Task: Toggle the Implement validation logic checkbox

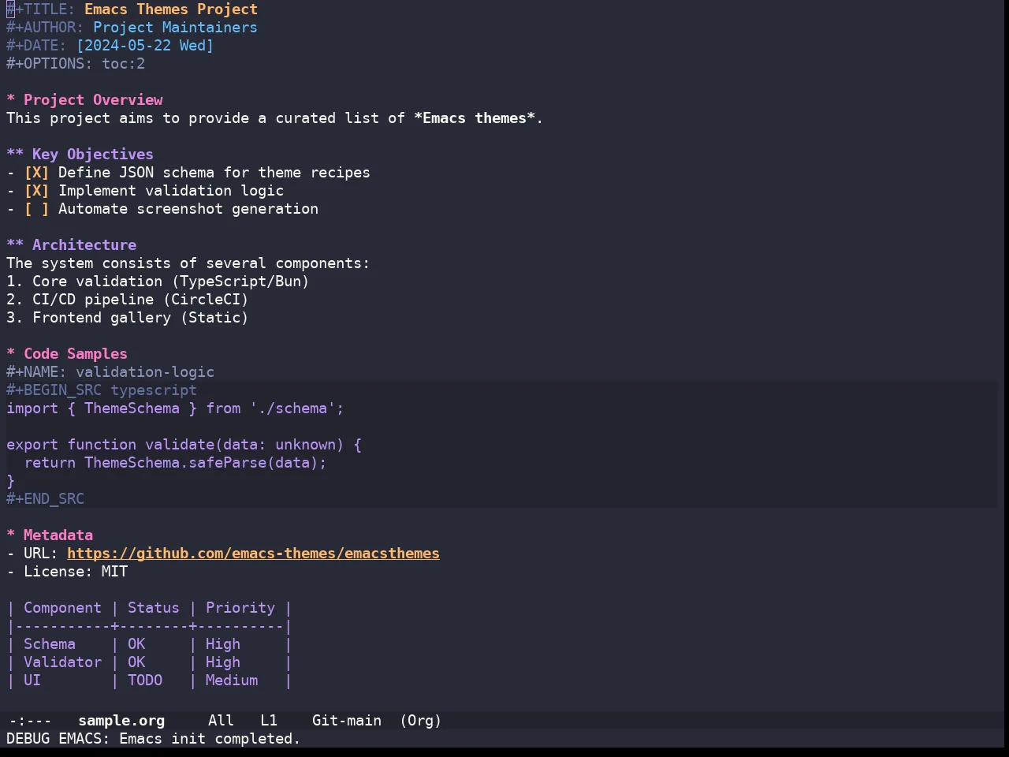Action: pyautogui.click(x=36, y=191)
